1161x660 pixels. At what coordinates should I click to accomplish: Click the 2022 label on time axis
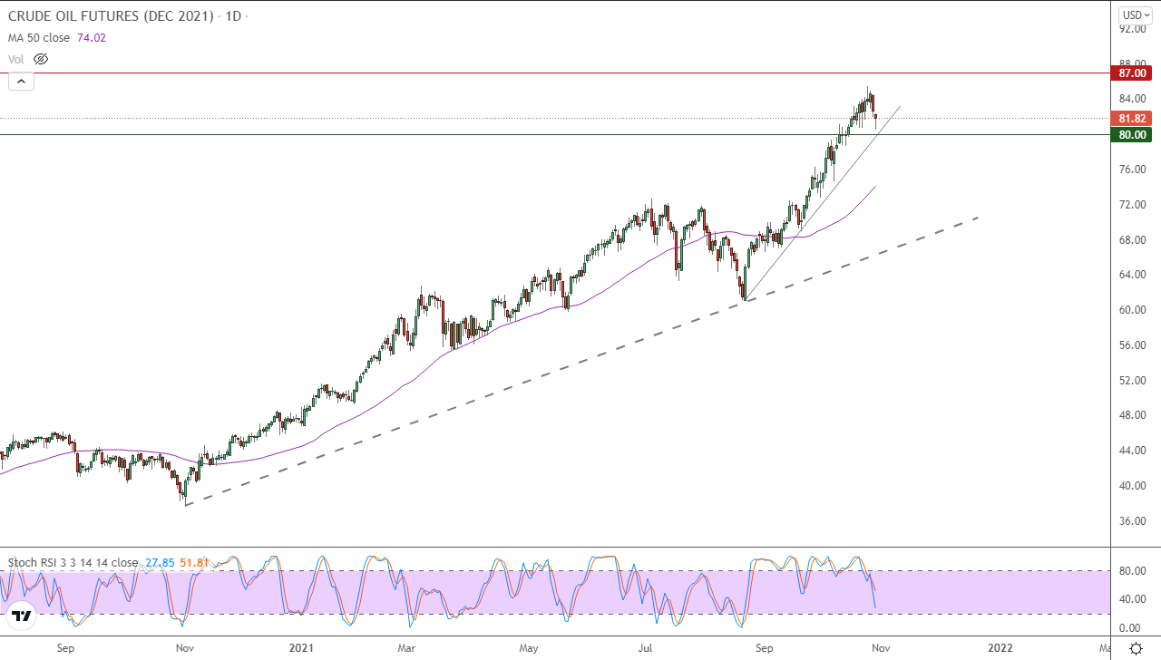tap(1000, 648)
